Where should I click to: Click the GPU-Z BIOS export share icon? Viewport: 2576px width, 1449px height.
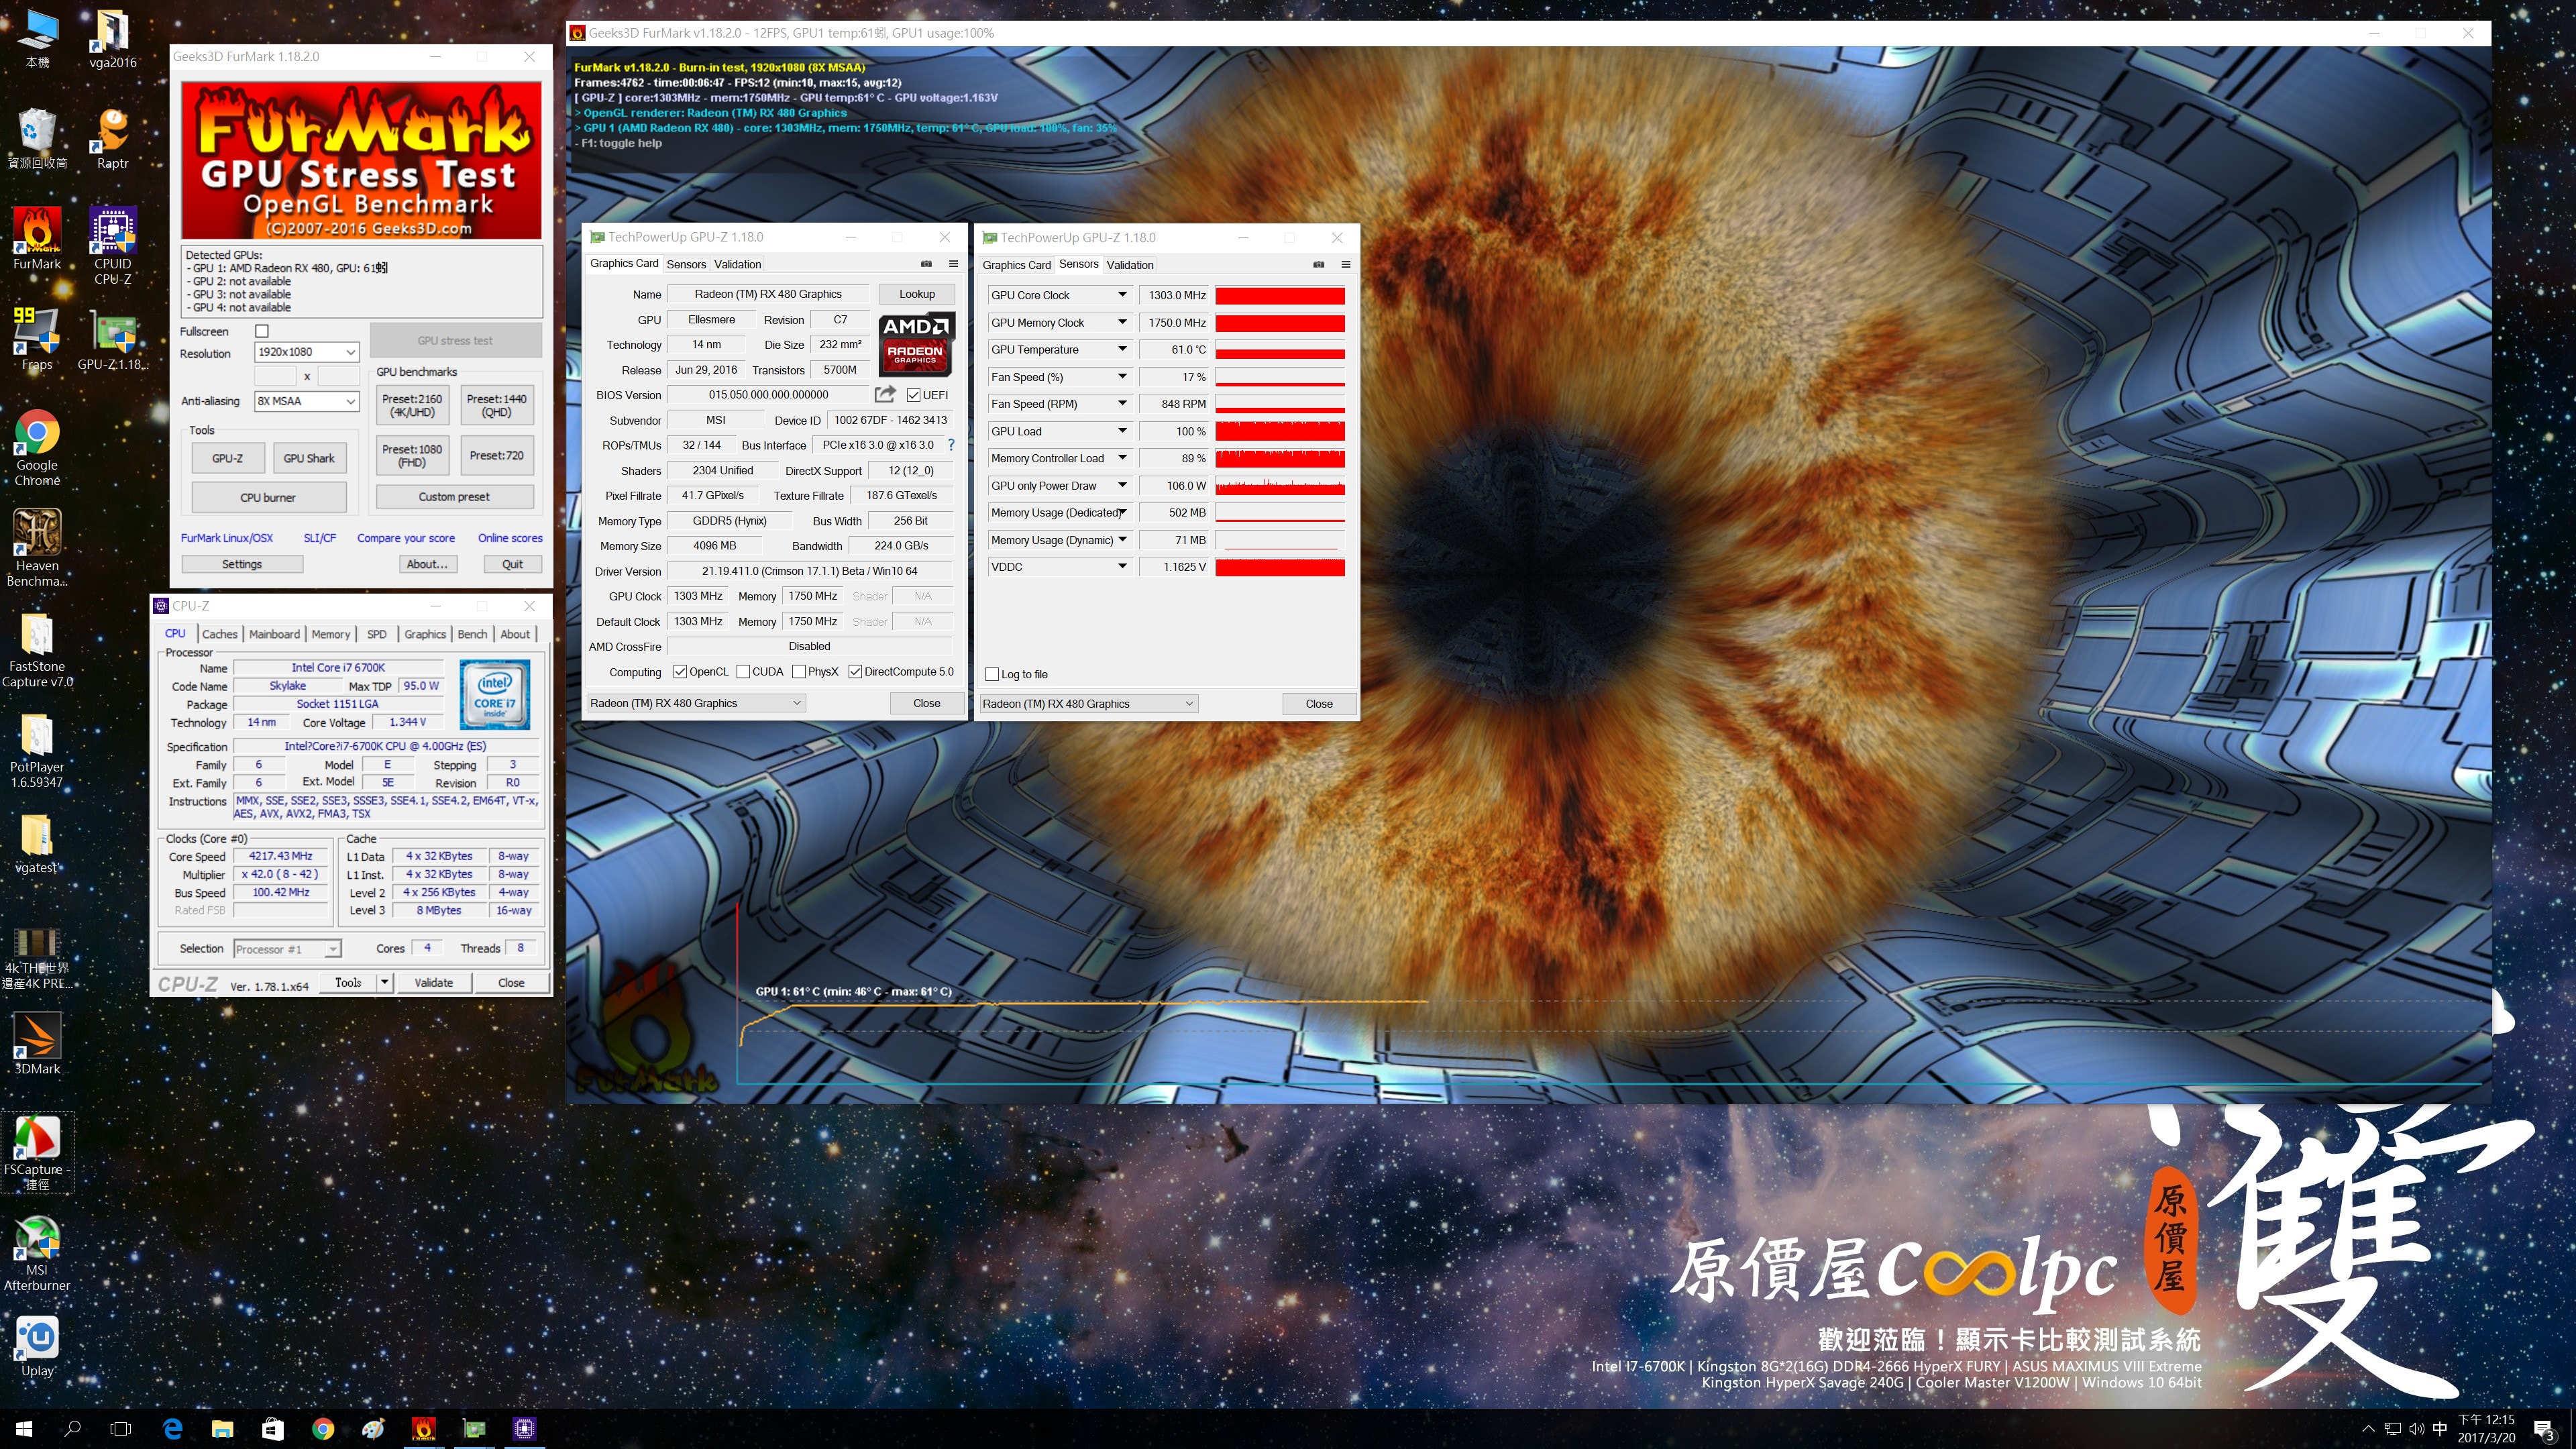[x=885, y=395]
